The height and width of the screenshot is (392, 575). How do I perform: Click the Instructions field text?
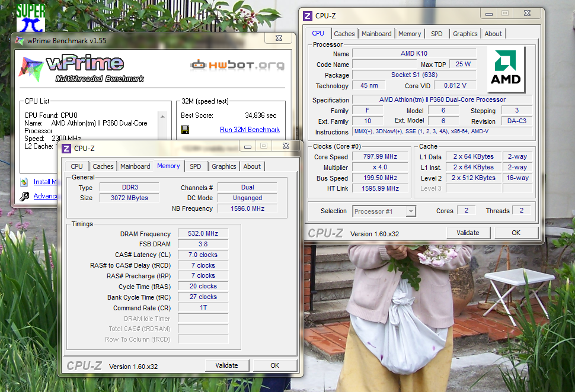442,131
